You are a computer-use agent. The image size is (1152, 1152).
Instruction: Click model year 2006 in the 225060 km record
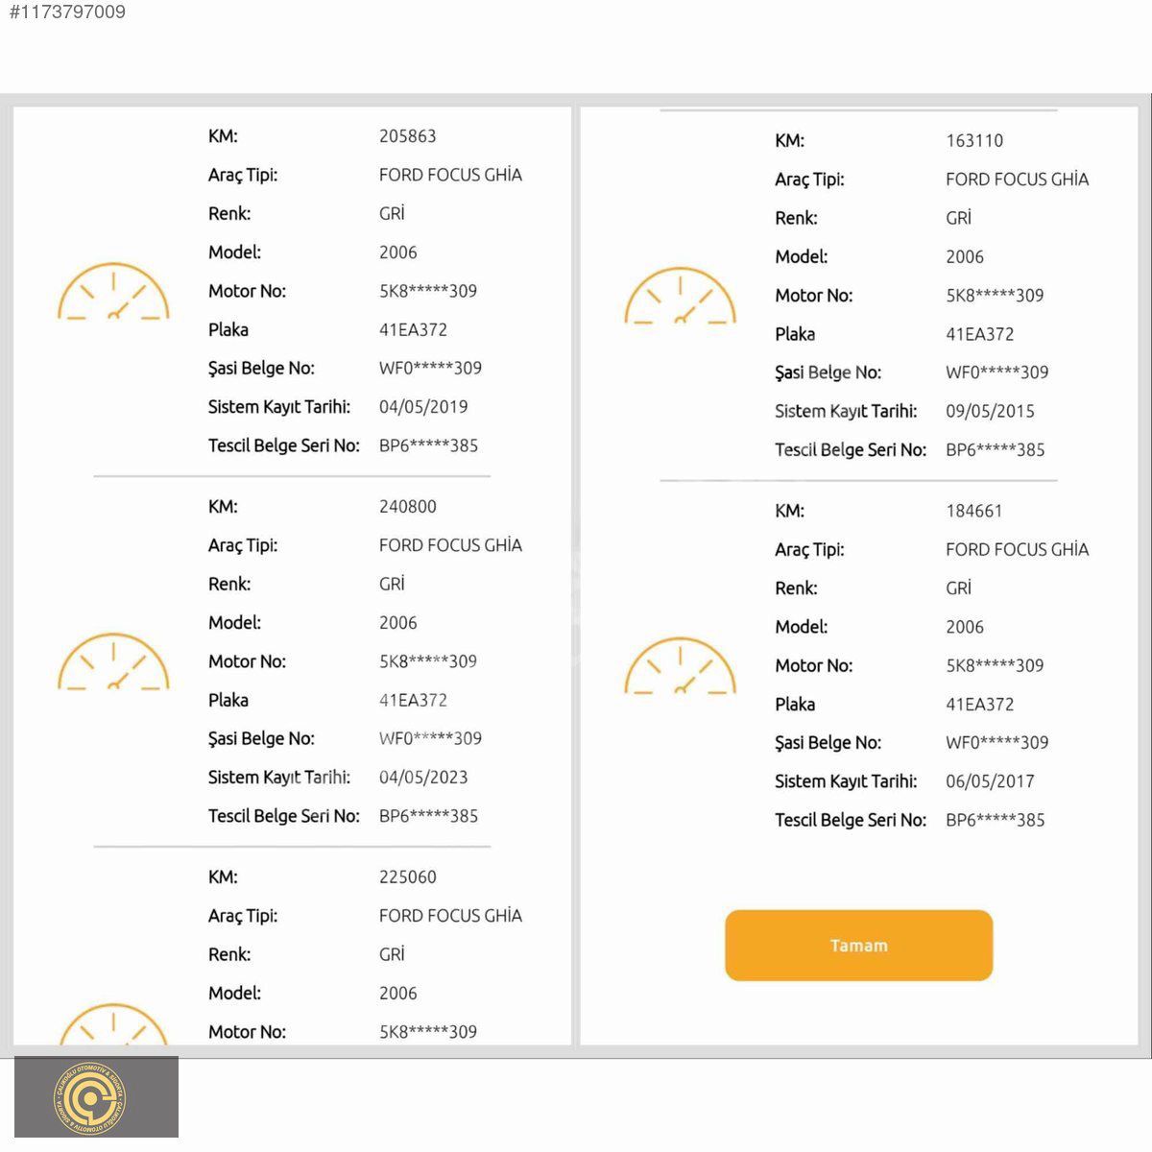397,994
